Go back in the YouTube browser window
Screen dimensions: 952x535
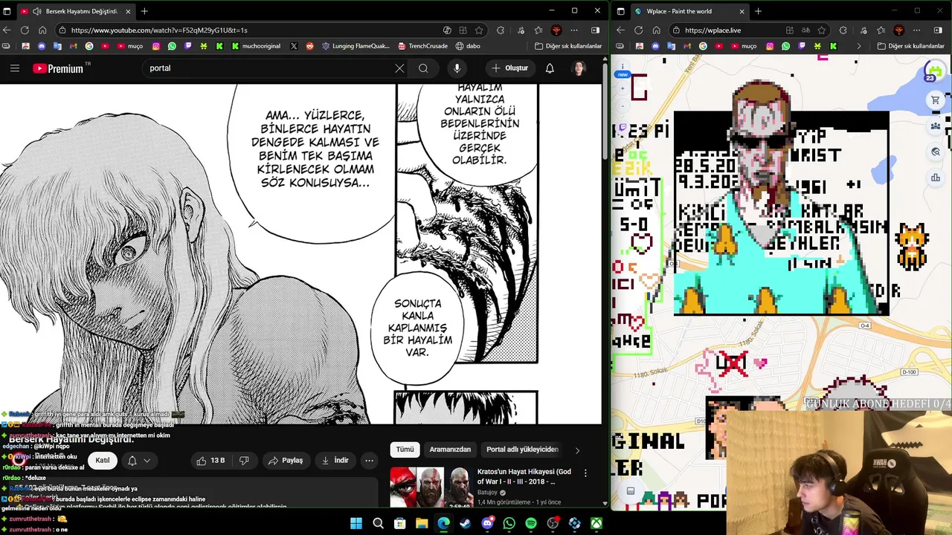pos(7,30)
